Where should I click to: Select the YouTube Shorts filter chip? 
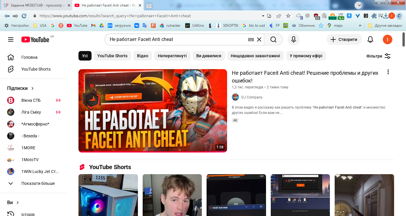click(x=112, y=56)
